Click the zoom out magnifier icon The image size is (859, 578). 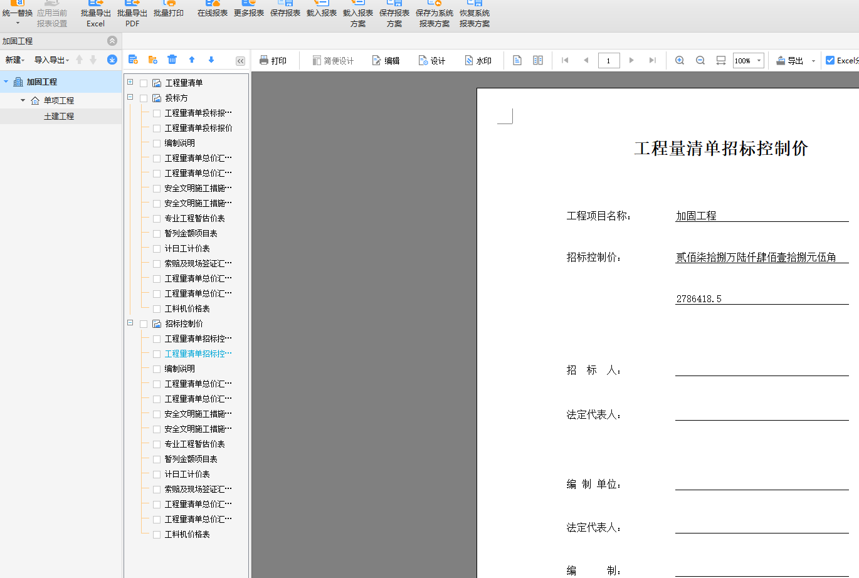[700, 60]
